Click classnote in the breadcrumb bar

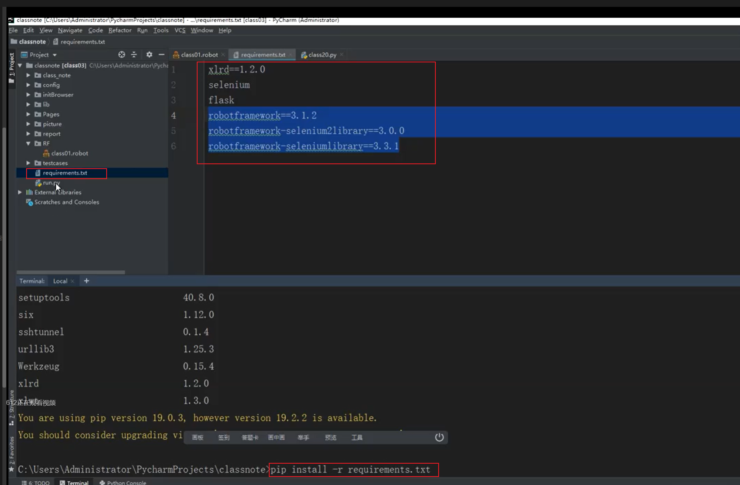click(x=32, y=41)
